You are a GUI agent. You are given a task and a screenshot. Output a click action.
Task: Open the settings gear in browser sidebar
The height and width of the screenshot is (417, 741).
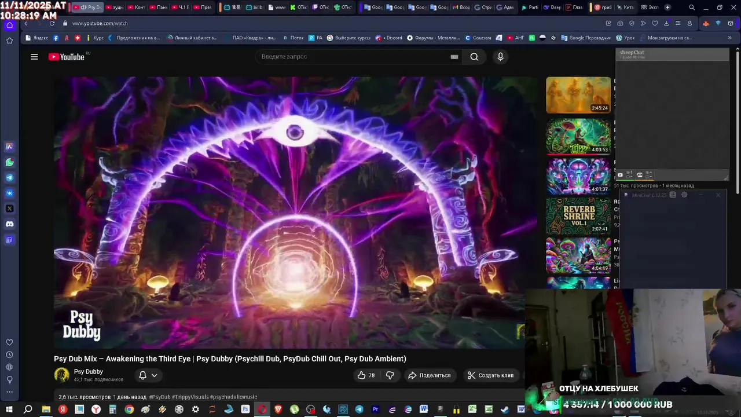tap(9, 367)
